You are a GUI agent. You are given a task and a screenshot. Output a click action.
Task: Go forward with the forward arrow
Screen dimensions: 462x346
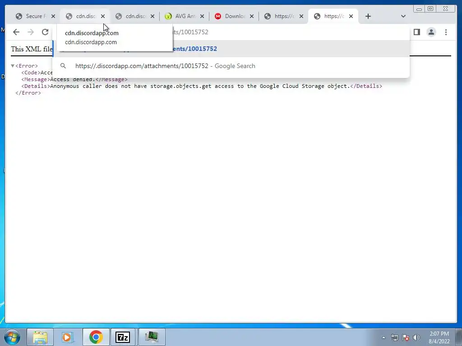coord(31,32)
